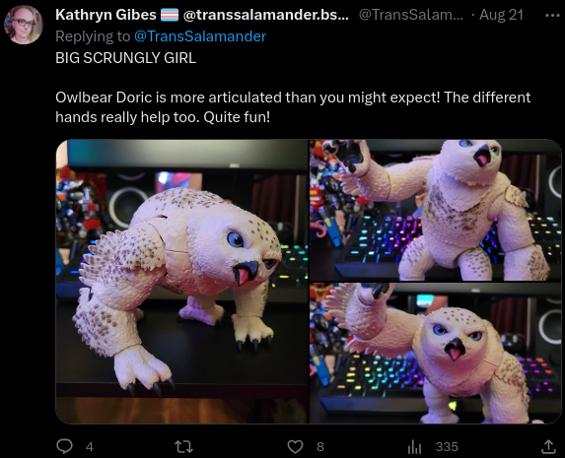
Task: Click the tweet text BIG SCRUNGLY GIRL
Action: click(126, 58)
